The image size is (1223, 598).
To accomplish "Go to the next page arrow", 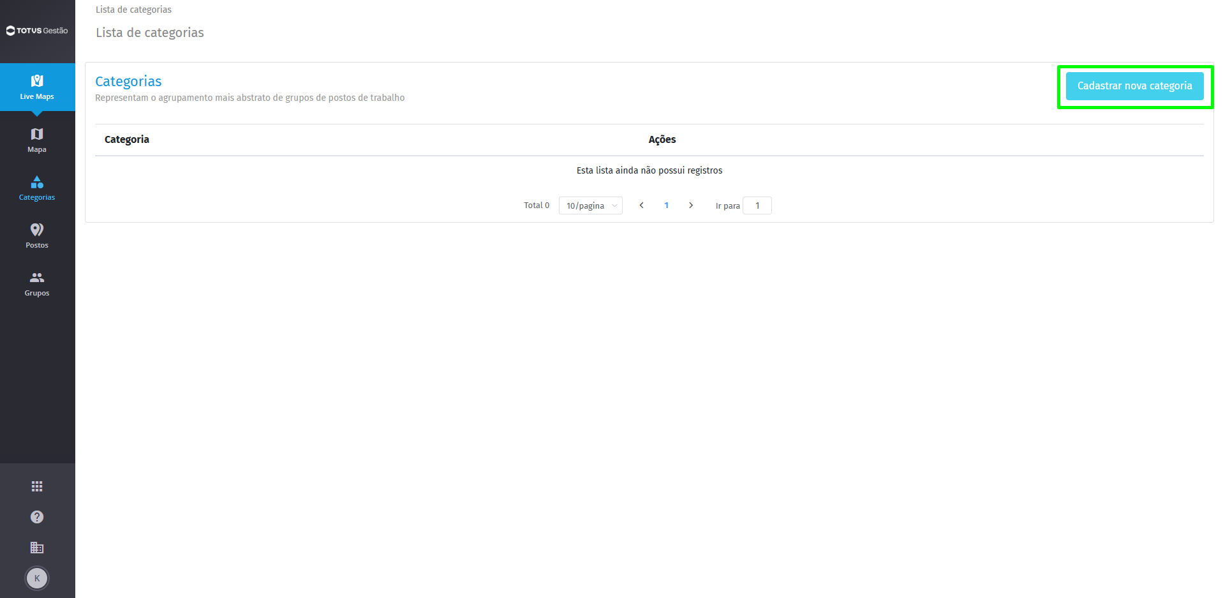I will point(691,206).
